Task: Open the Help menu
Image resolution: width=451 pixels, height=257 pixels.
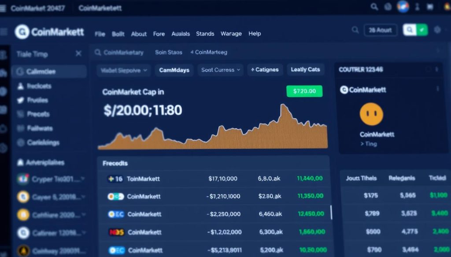Action: click(x=255, y=33)
